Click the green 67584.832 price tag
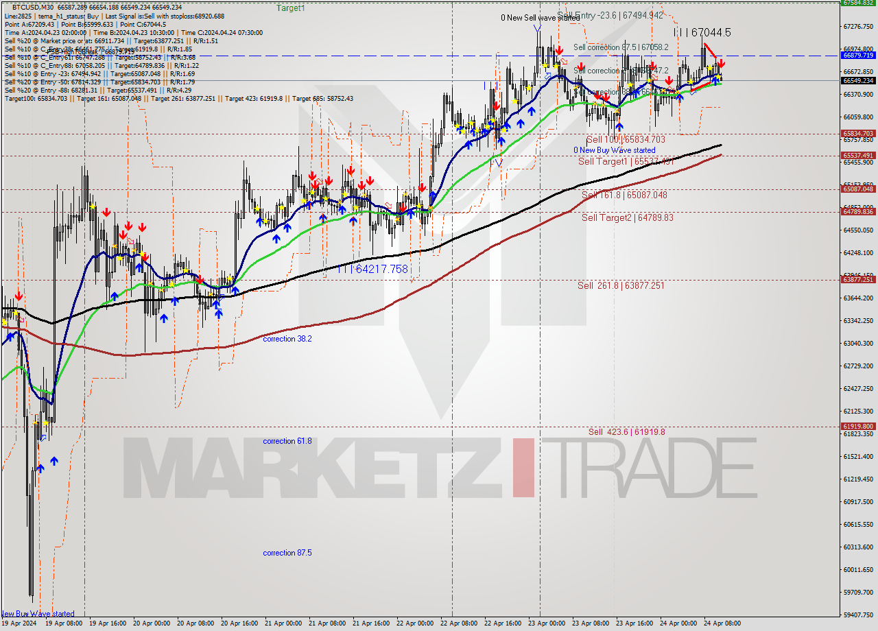 click(858, 3)
